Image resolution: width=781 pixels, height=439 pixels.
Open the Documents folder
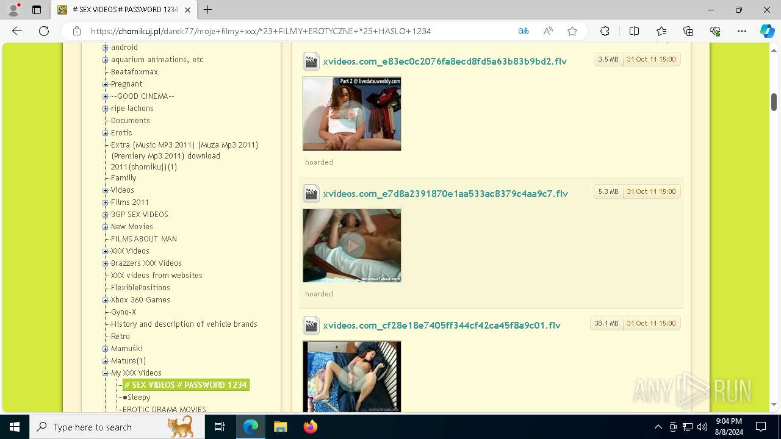click(131, 121)
